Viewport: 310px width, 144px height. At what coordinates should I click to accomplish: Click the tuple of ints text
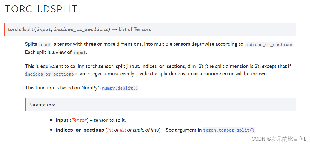coord(146,130)
